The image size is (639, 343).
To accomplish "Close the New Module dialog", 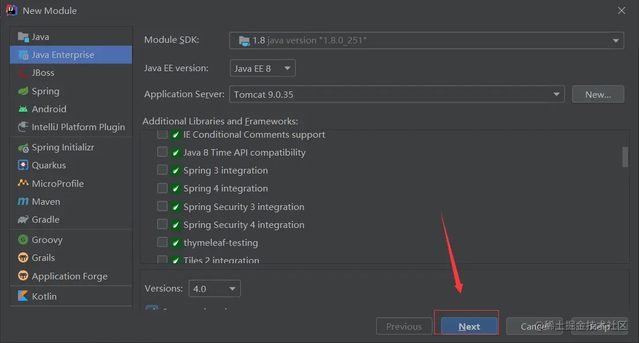I will [x=622, y=10].
